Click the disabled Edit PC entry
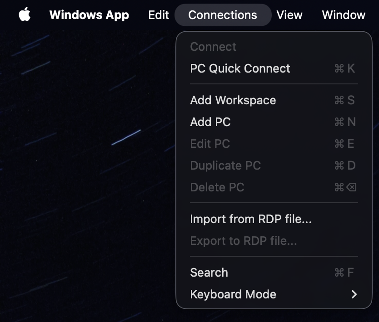Viewport: 379px width, 322px height. click(274, 144)
